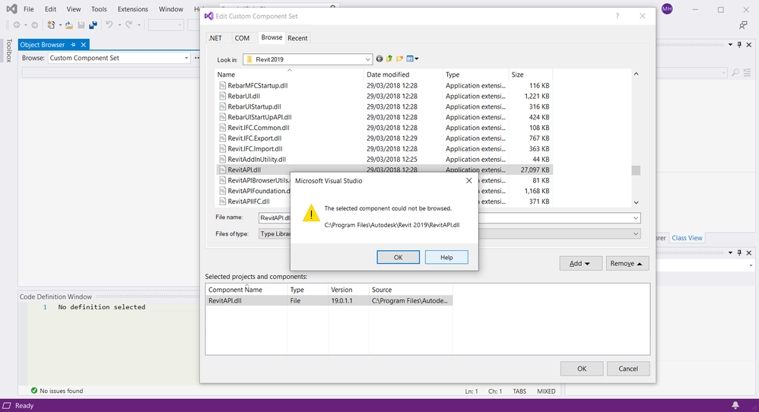Open the Toolbox side tab
The image size is (759, 412).
[8, 51]
